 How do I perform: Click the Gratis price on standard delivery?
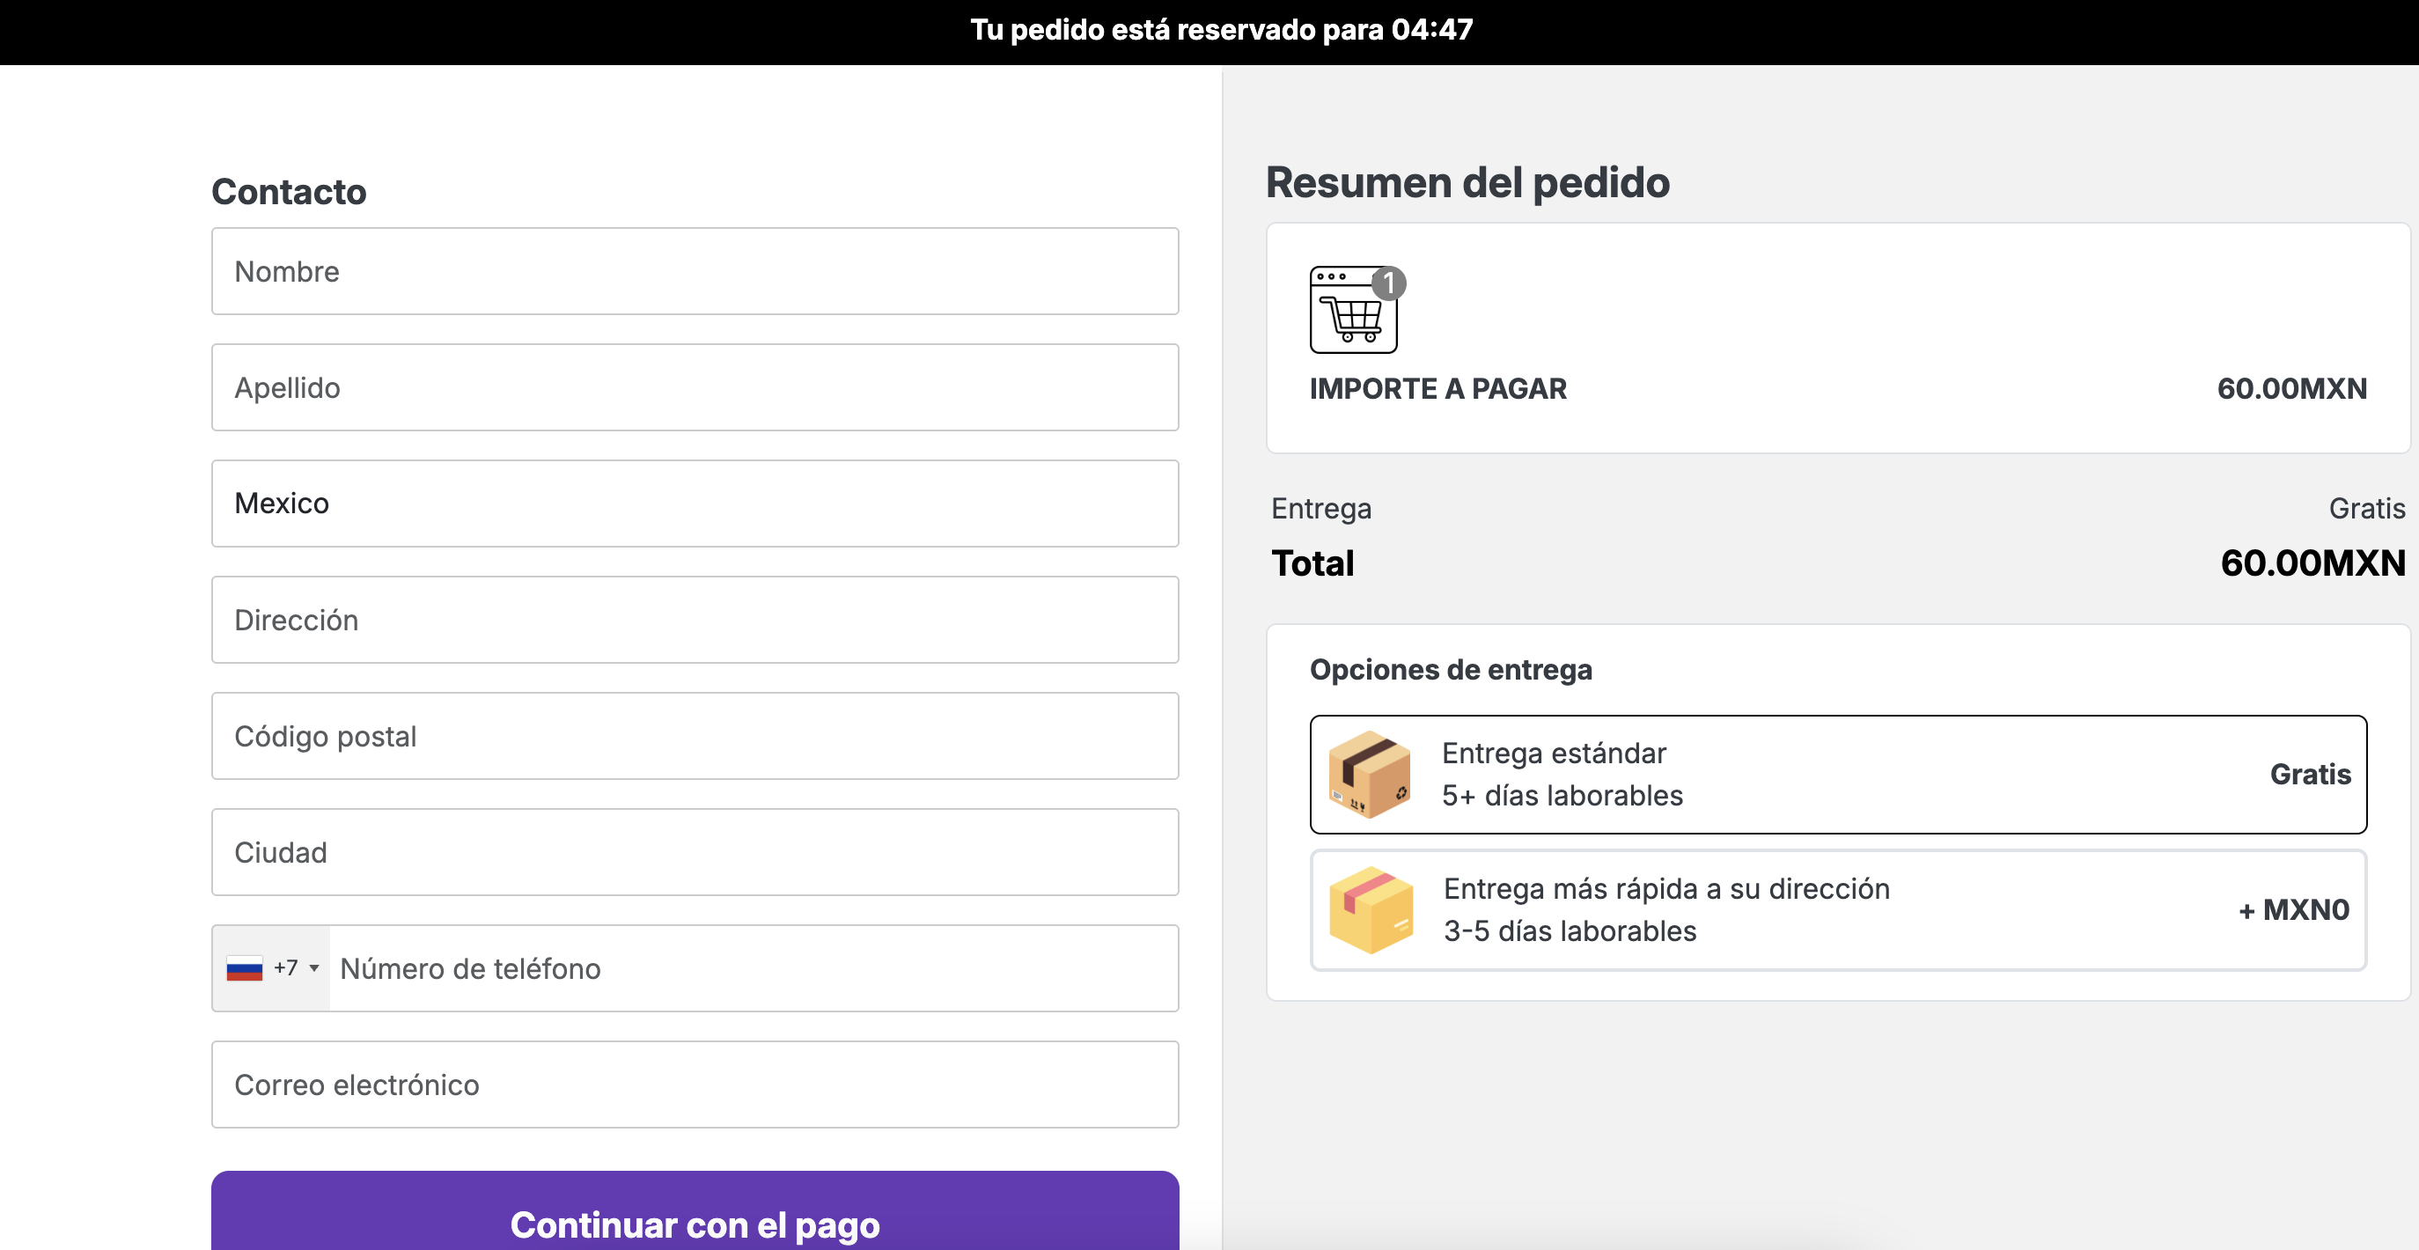point(2310,775)
